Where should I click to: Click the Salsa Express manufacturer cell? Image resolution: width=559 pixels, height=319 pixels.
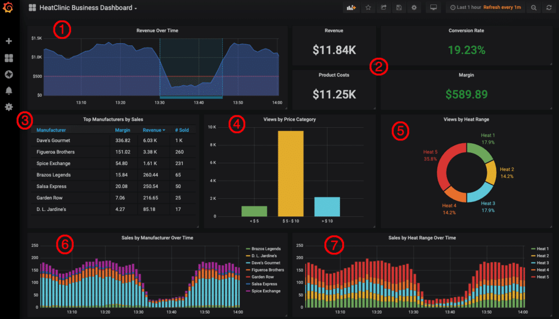point(51,186)
